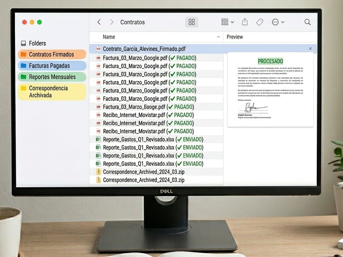Image resolution: width=343 pixels, height=257 pixels.
Task: Click the orange Contratos Firmados folder icon
Action: (23, 54)
